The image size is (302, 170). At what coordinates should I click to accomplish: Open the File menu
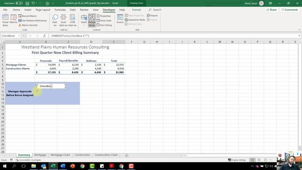pyautogui.click(x=5, y=9)
